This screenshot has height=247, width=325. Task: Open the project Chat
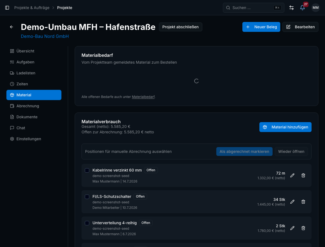click(34, 128)
